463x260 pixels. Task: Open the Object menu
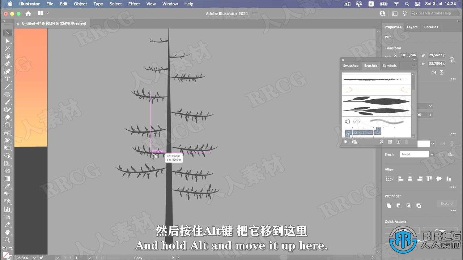point(80,4)
